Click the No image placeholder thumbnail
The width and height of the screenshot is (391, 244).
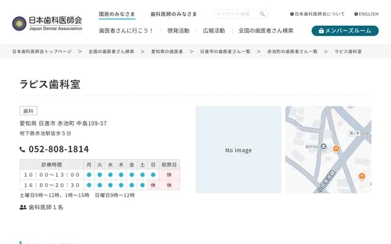238,150
